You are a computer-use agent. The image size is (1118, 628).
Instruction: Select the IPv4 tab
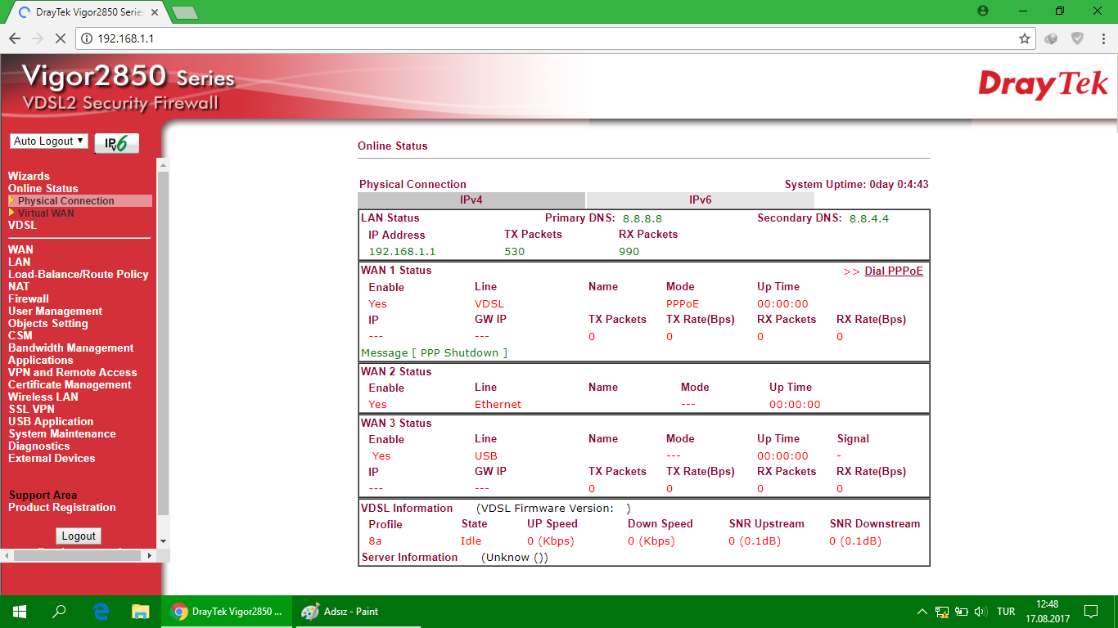click(471, 200)
